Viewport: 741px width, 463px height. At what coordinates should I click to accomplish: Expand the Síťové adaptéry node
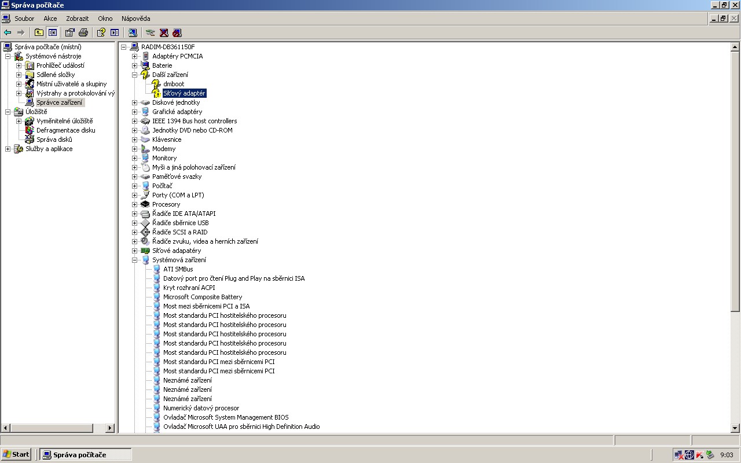click(135, 251)
